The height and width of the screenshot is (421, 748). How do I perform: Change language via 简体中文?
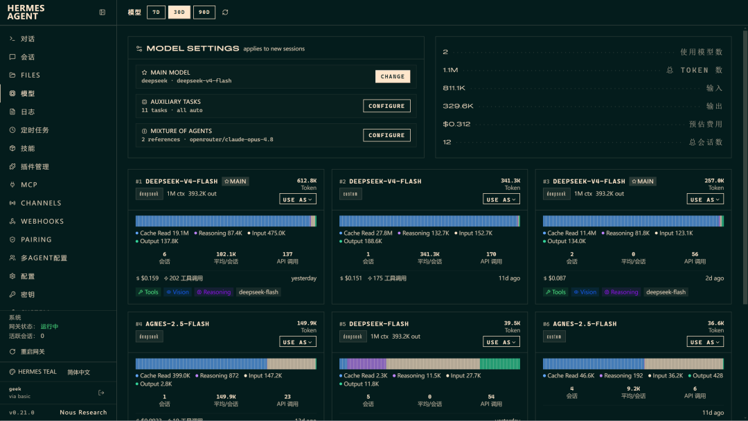point(79,373)
